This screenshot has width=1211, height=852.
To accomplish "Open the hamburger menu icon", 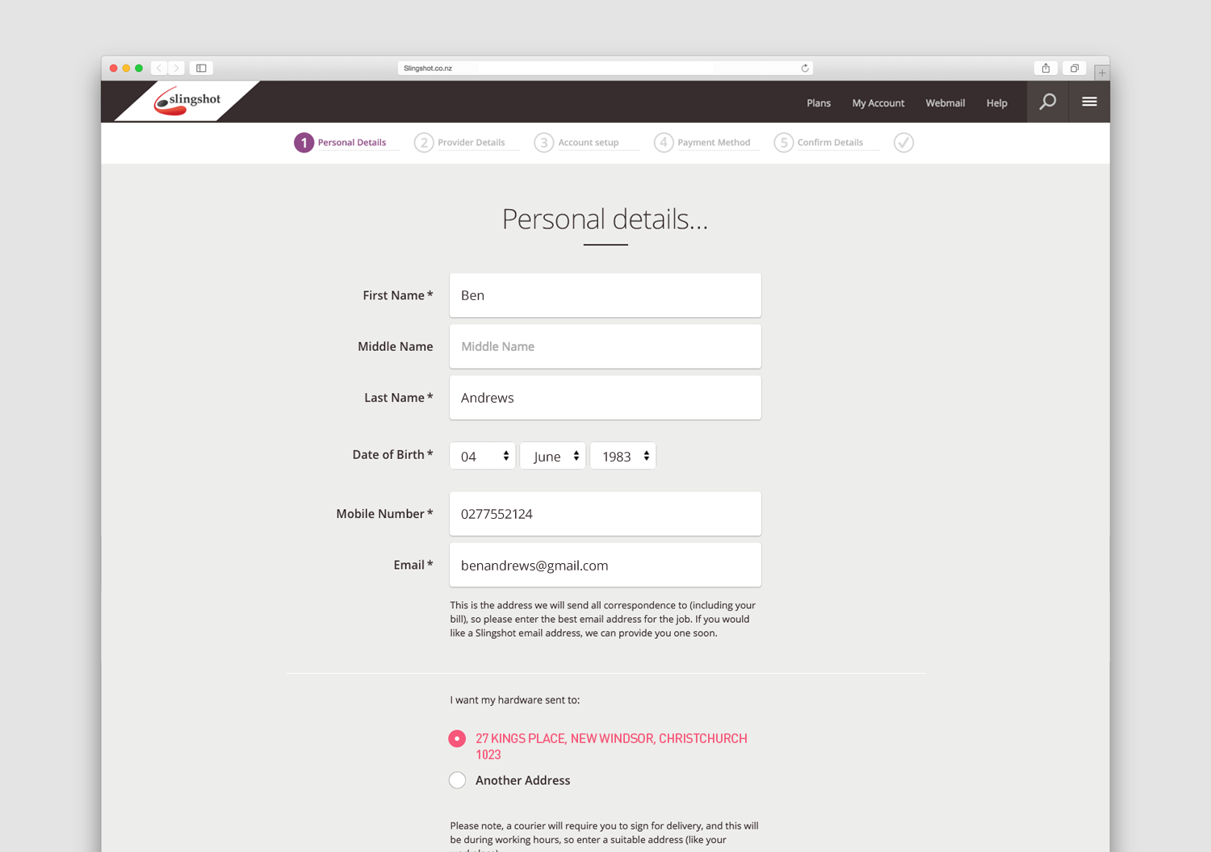I will pos(1089,102).
